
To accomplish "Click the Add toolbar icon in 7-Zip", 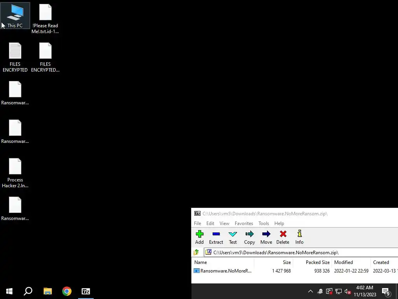I will tap(199, 237).
